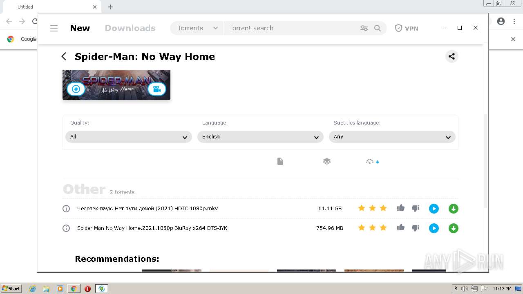This screenshot has width=523, height=294.
Task: Thumbs down the Человек-паук torrent
Action: (416, 208)
